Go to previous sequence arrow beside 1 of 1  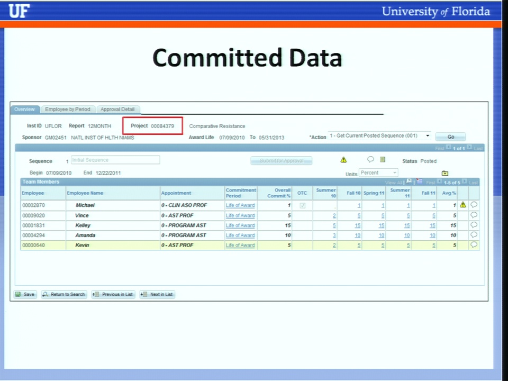coord(448,147)
